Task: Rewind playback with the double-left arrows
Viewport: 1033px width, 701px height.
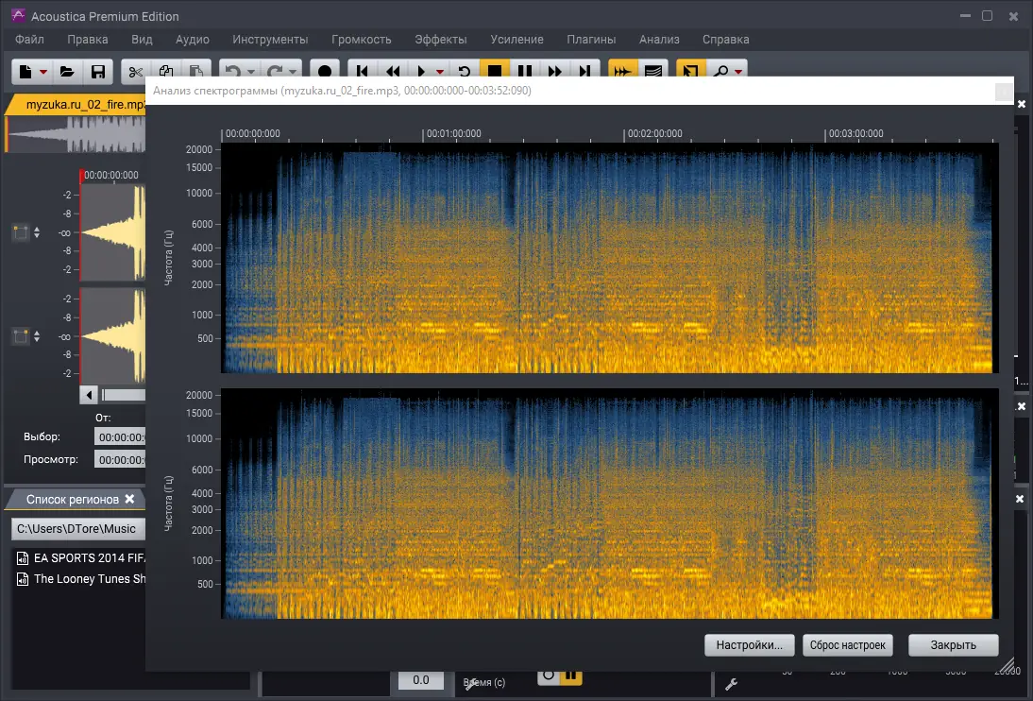Action: tap(393, 71)
